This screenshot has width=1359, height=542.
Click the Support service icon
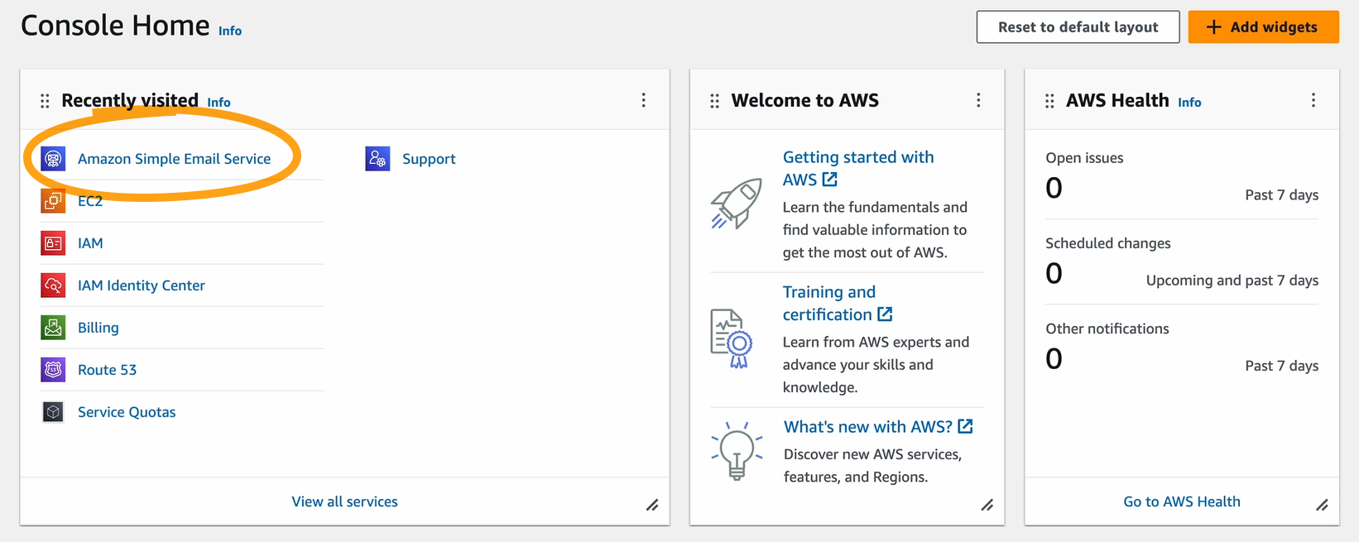(377, 159)
